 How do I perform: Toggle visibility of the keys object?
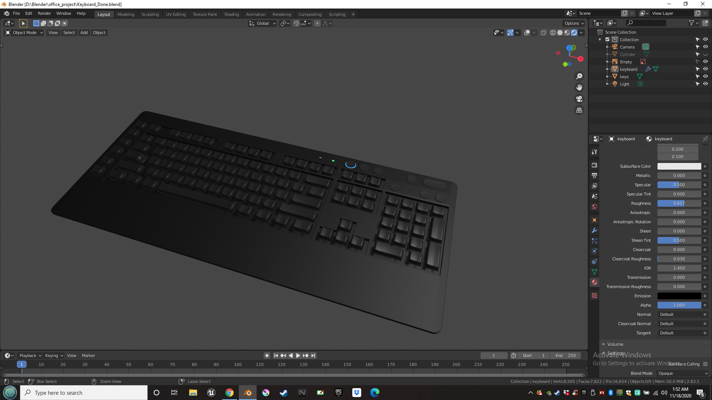point(705,76)
